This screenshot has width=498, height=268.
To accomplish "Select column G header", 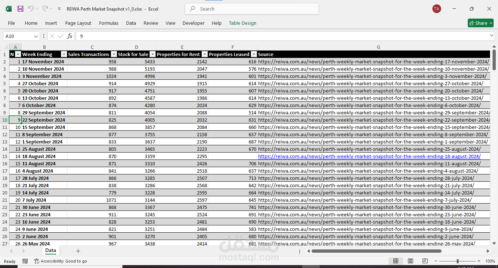I will pos(378,47).
